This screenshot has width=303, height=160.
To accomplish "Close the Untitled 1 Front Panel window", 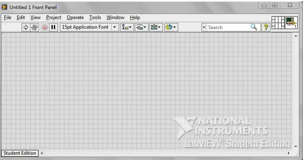I will pos(290,6).
